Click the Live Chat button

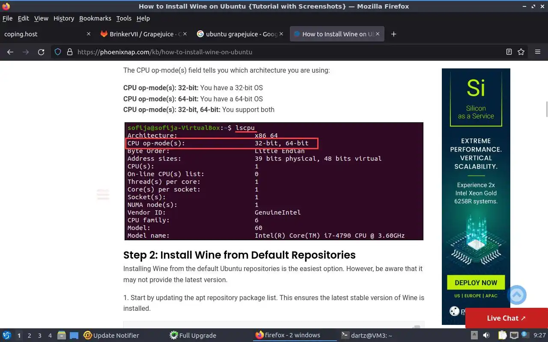pos(506,318)
